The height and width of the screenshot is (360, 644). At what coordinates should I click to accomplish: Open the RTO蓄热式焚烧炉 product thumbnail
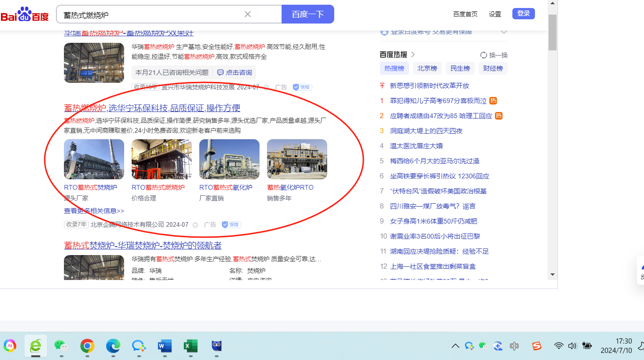(94, 159)
